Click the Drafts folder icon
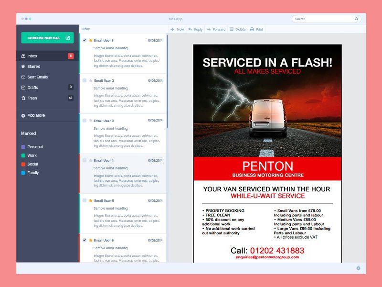 point(23,88)
